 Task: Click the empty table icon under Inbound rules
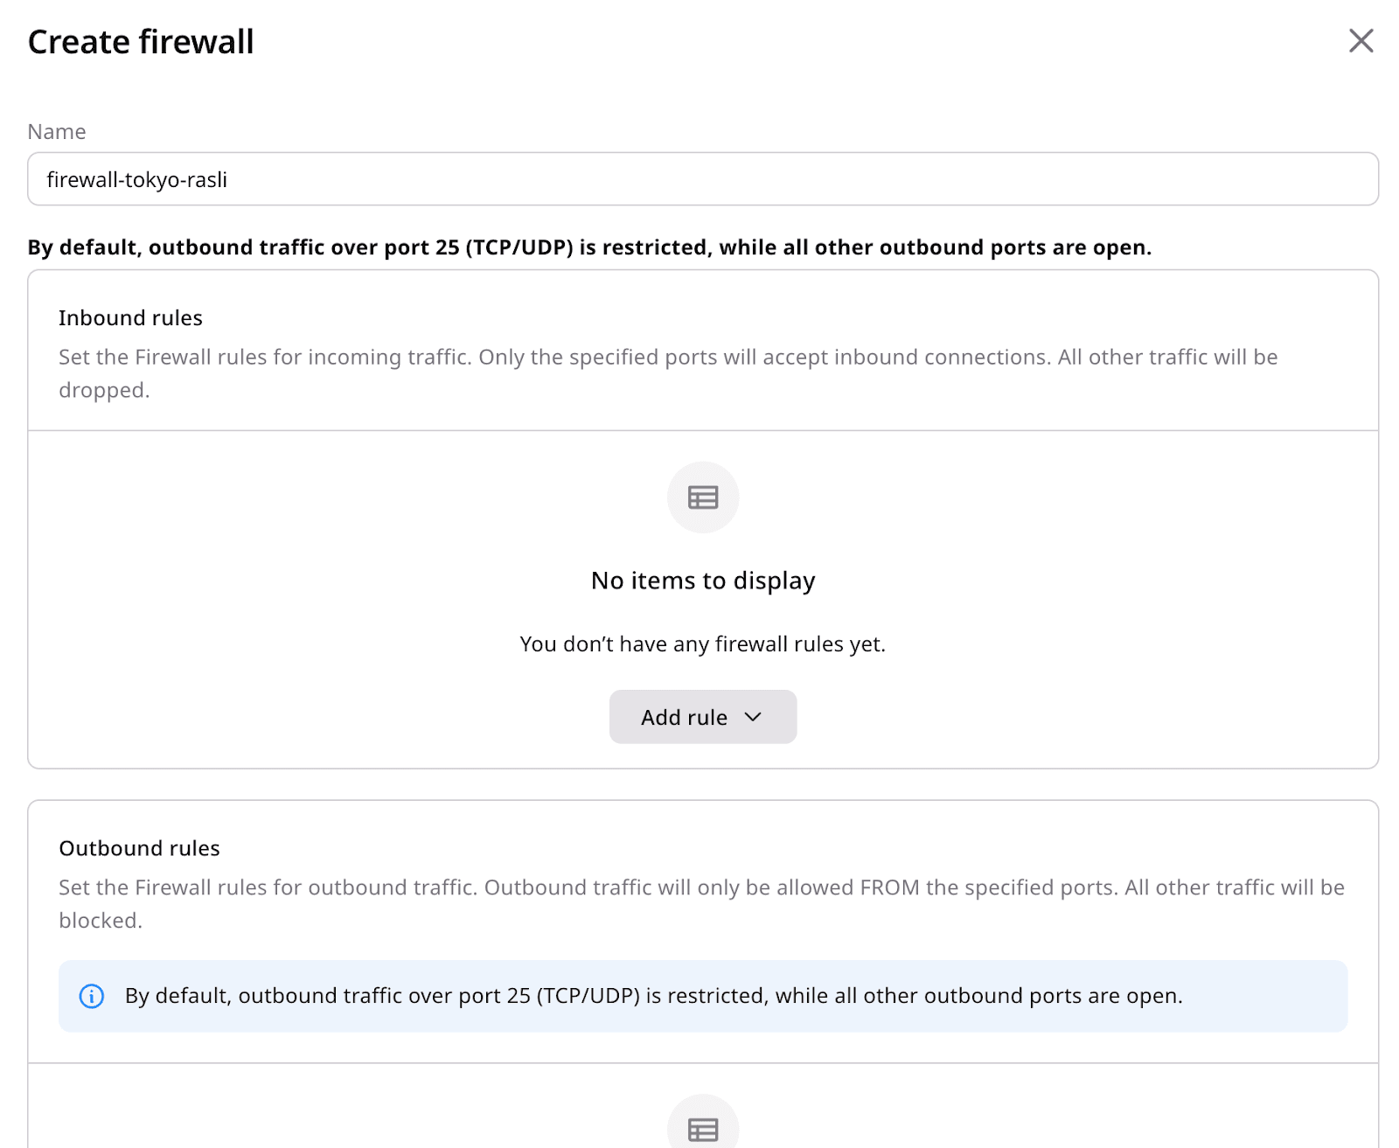click(703, 497)
